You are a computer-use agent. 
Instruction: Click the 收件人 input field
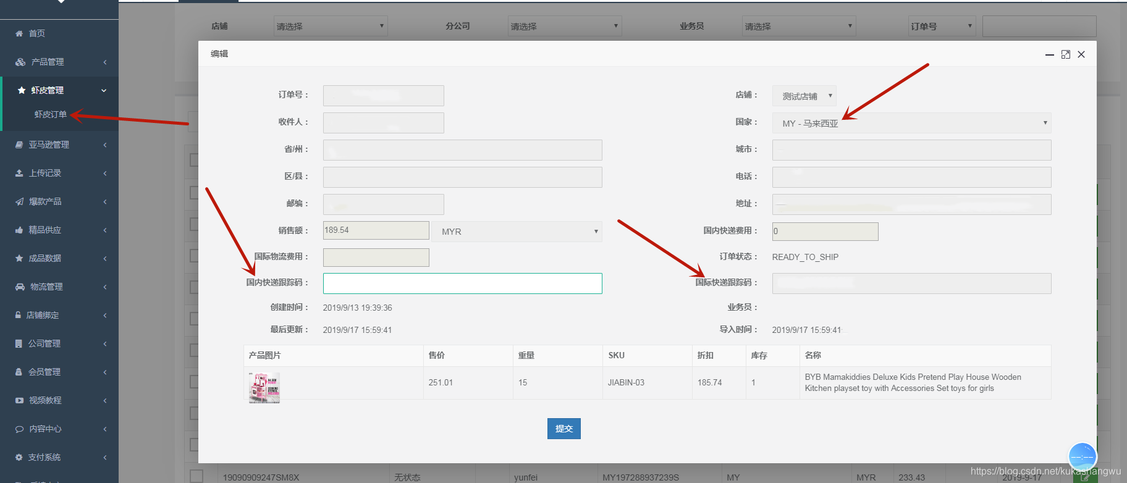[383, 123]
